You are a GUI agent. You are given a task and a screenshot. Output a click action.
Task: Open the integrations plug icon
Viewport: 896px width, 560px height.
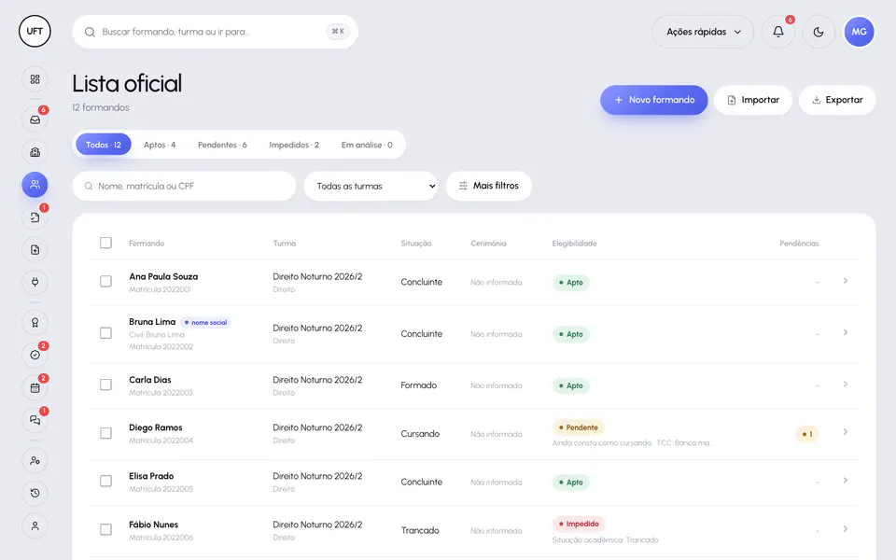35,282
